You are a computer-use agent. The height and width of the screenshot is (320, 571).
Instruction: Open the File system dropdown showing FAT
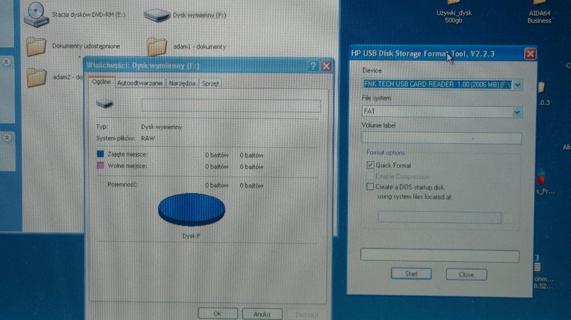pyautogui.click(x=517, y=112)
